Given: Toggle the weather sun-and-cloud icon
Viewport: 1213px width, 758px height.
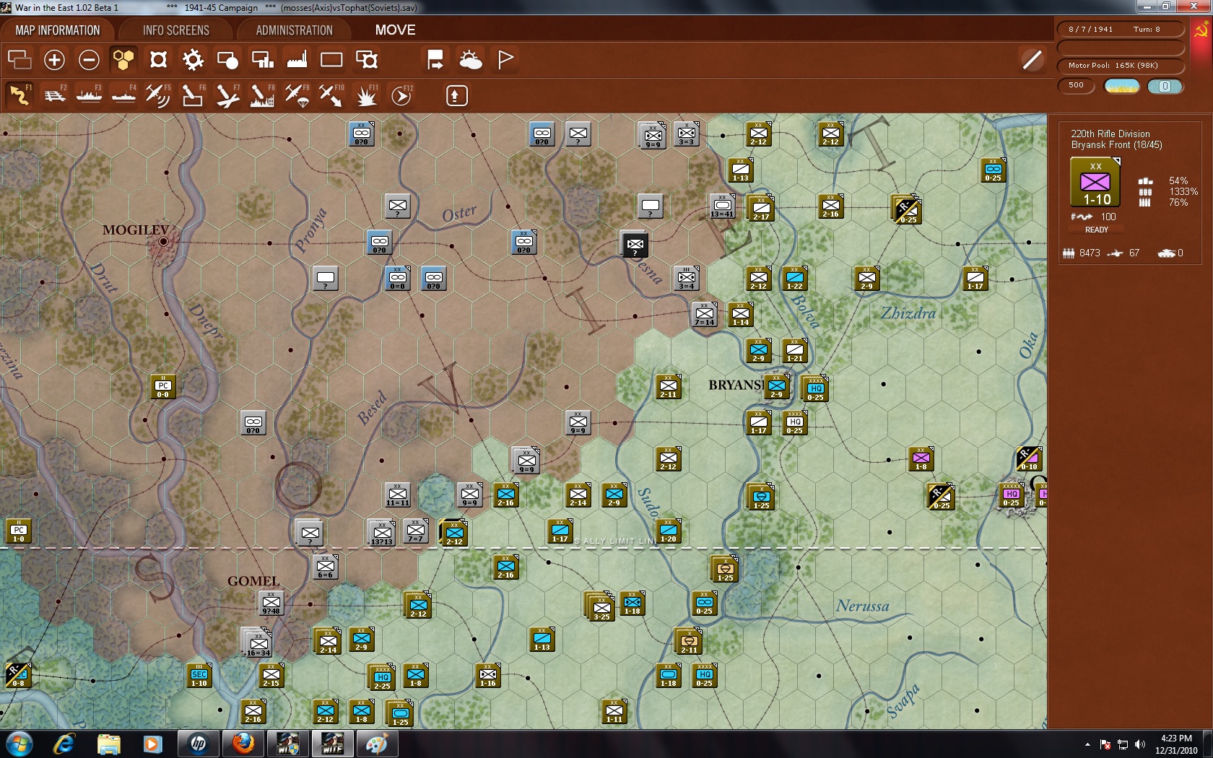Looking at the screenshot, I should click(471, 59).
